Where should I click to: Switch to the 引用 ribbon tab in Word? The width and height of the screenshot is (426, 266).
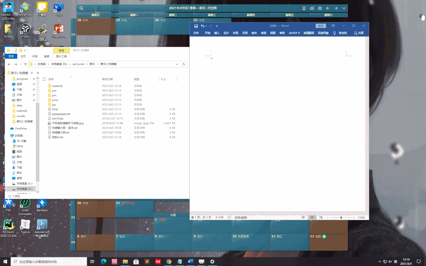[245, 33]
